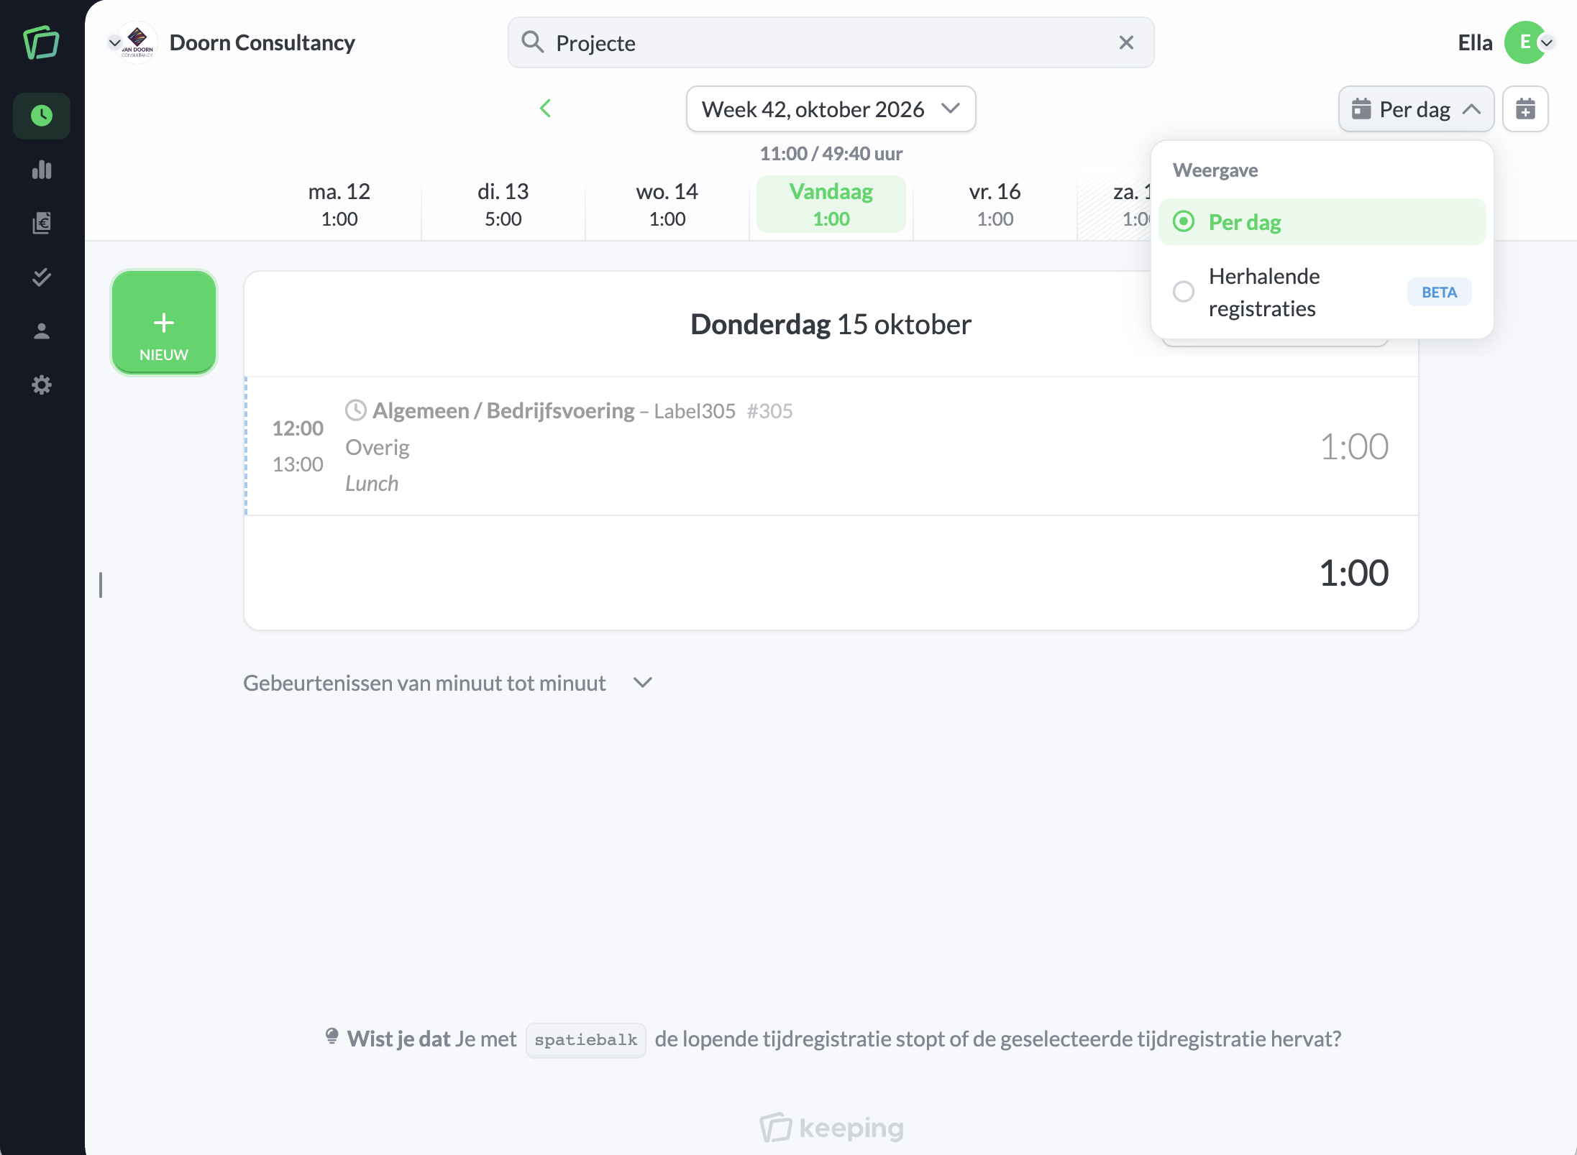
Task: Open the users person icon in sidebar
Action: pyautogui.click(x=42, y=331)
